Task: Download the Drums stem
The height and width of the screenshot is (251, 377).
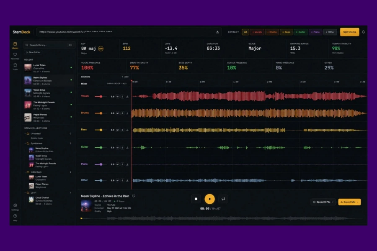Action: point(127,113)
